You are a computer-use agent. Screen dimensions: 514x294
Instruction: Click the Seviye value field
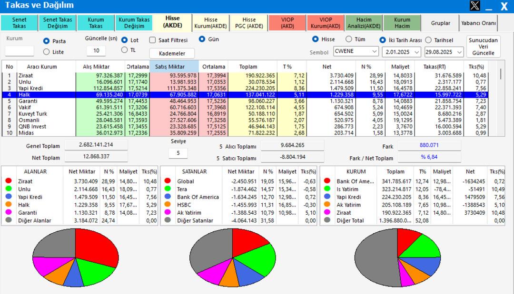[178, 153]
